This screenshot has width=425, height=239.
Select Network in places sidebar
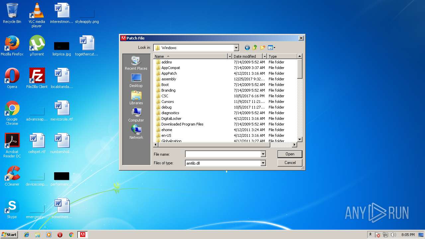tap(136, 132)
